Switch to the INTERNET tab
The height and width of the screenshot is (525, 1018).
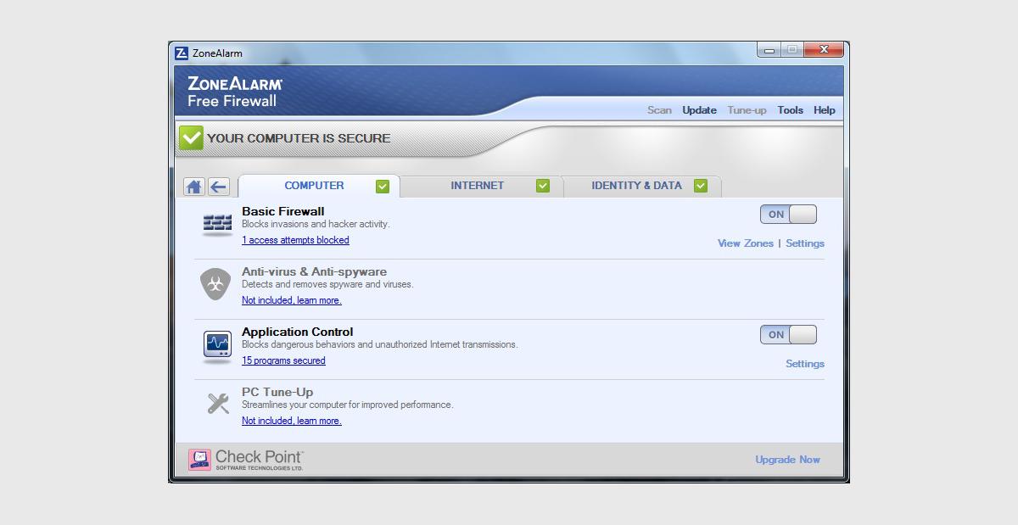point(481,186)
